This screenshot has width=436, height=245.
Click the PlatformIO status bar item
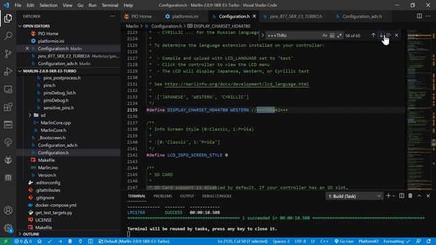pos(368,241)
